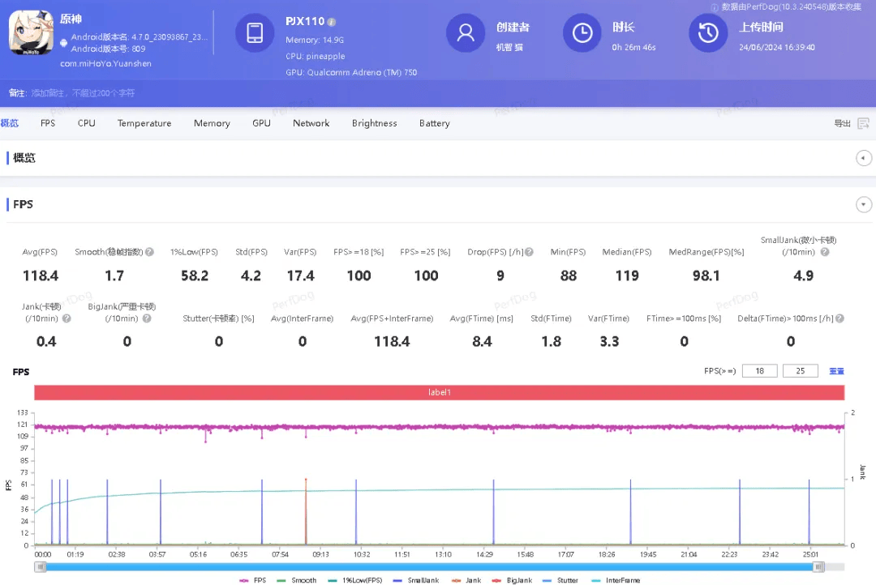
Task: Click the info icon next to PJX110
Action: pyautogui.click(x=331, y=23)
